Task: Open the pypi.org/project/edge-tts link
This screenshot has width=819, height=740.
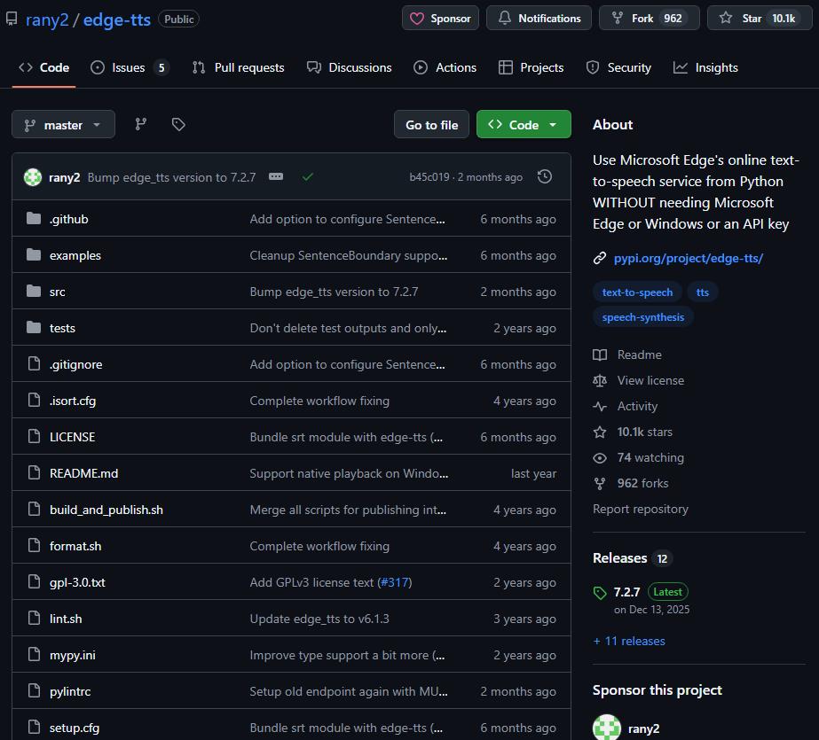Action: click(688, 258)
